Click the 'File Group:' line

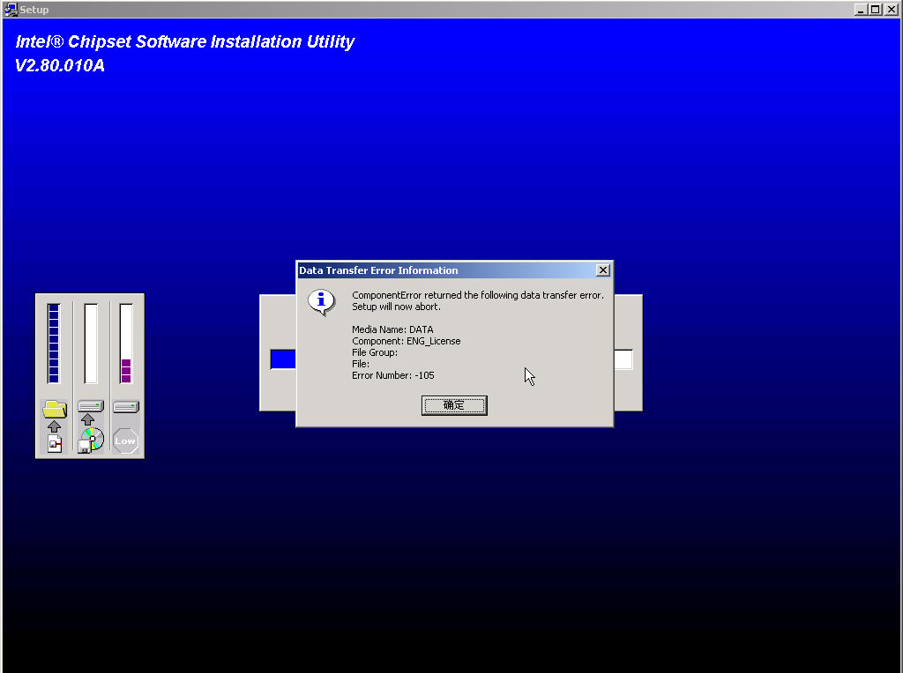pyautogui.click(x=374, y=352)
